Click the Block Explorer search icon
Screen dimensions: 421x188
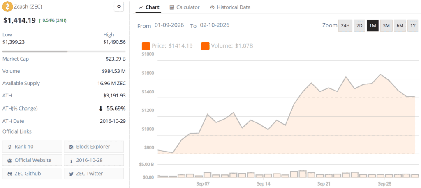click(x=72, y=147)
